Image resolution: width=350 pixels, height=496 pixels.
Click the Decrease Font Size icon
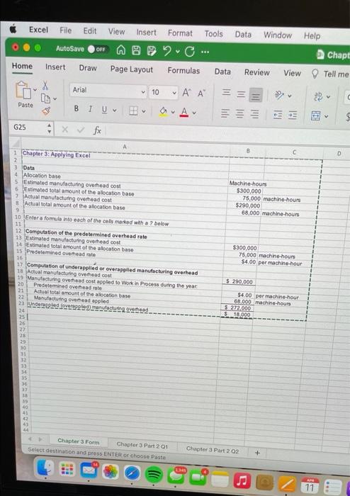pos(201,94)
